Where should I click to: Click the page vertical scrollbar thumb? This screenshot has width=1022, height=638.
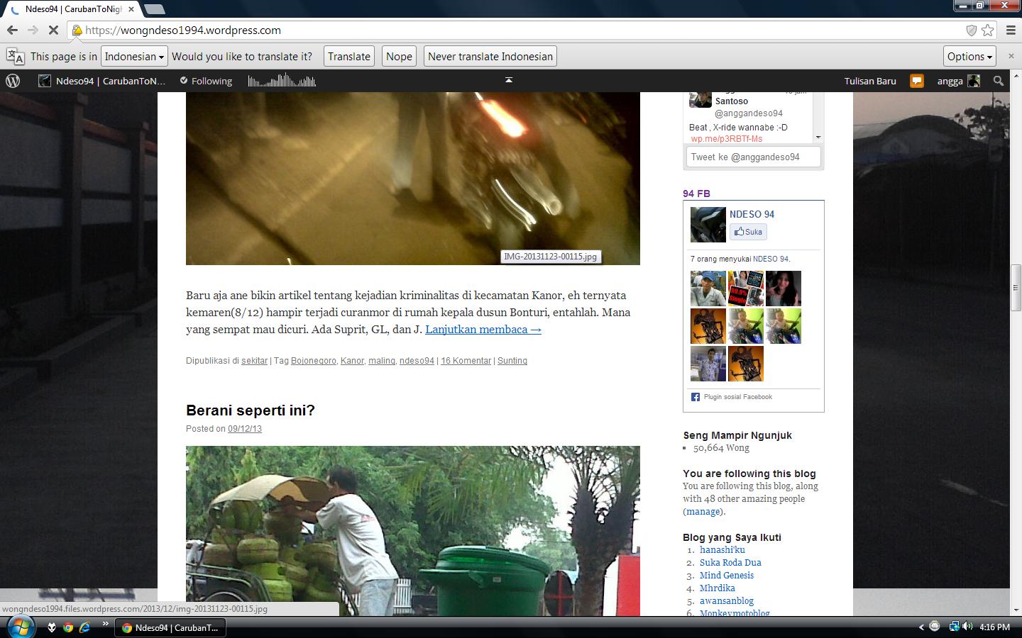click(x=1016, y=287)
